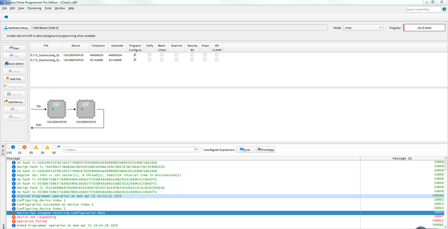Expand the message Filter dropdown arrow
Viewport: 448px width, 229px height.
pos(196,149)
